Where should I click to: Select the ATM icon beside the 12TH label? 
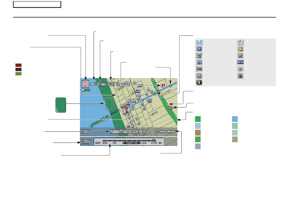(x=138, y=91)
